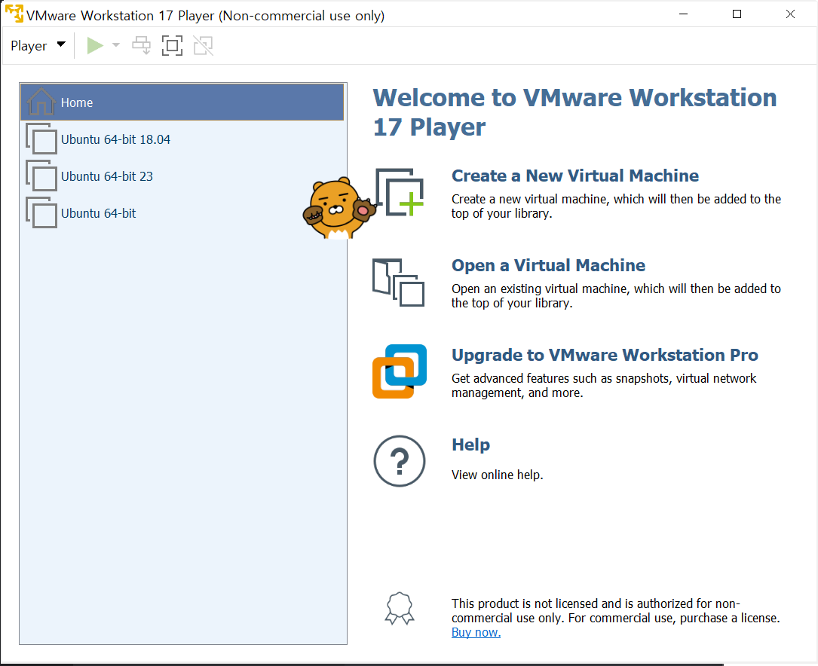
Task: Click the Unity mode toolbar icon
Action: [x=204, y=45]
